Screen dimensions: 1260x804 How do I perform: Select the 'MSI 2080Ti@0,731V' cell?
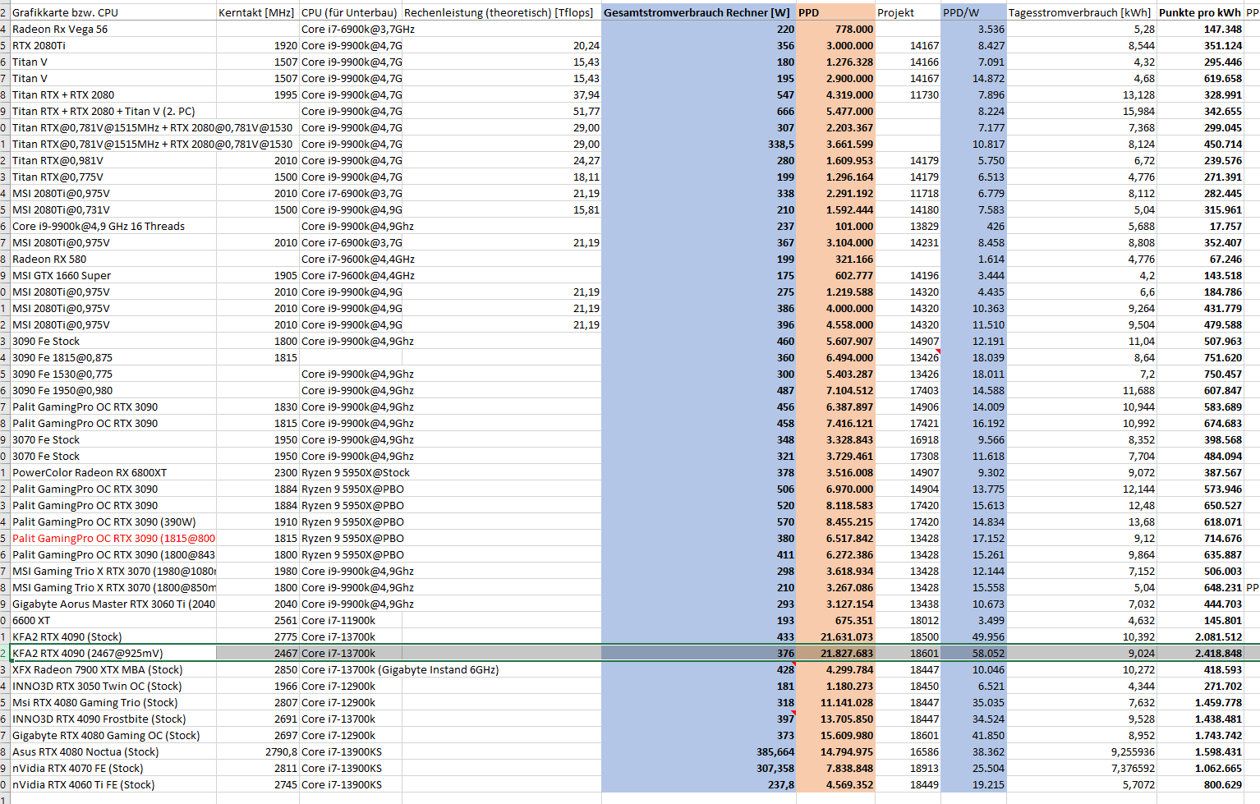pyautogui.click(x=113, y=209)
